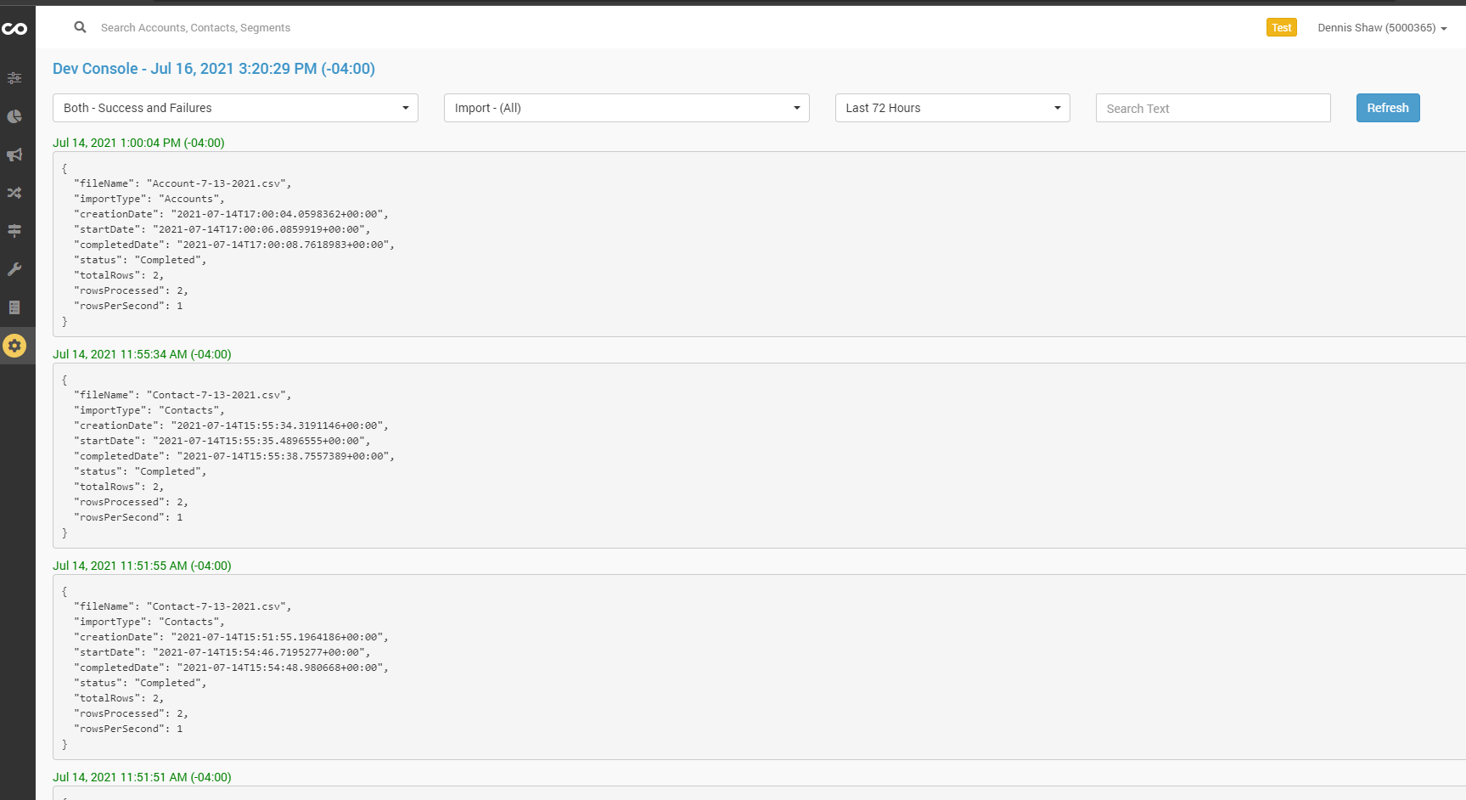The image size is (1466, 800).
Task: Click the Jul 14, 2021 11:51:51 AM timestamp
Action: tap(142, 777)
